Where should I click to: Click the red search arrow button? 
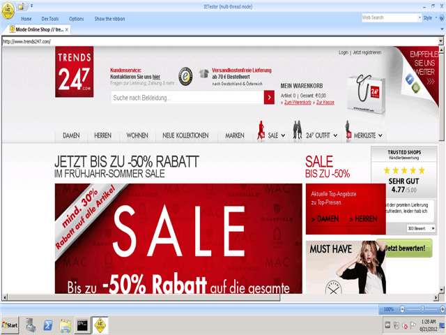[x=269, y=98]
